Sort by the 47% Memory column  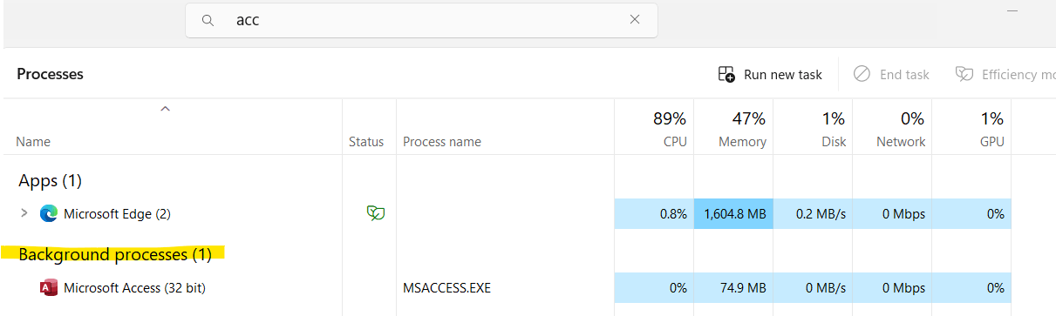coord(742,129)
